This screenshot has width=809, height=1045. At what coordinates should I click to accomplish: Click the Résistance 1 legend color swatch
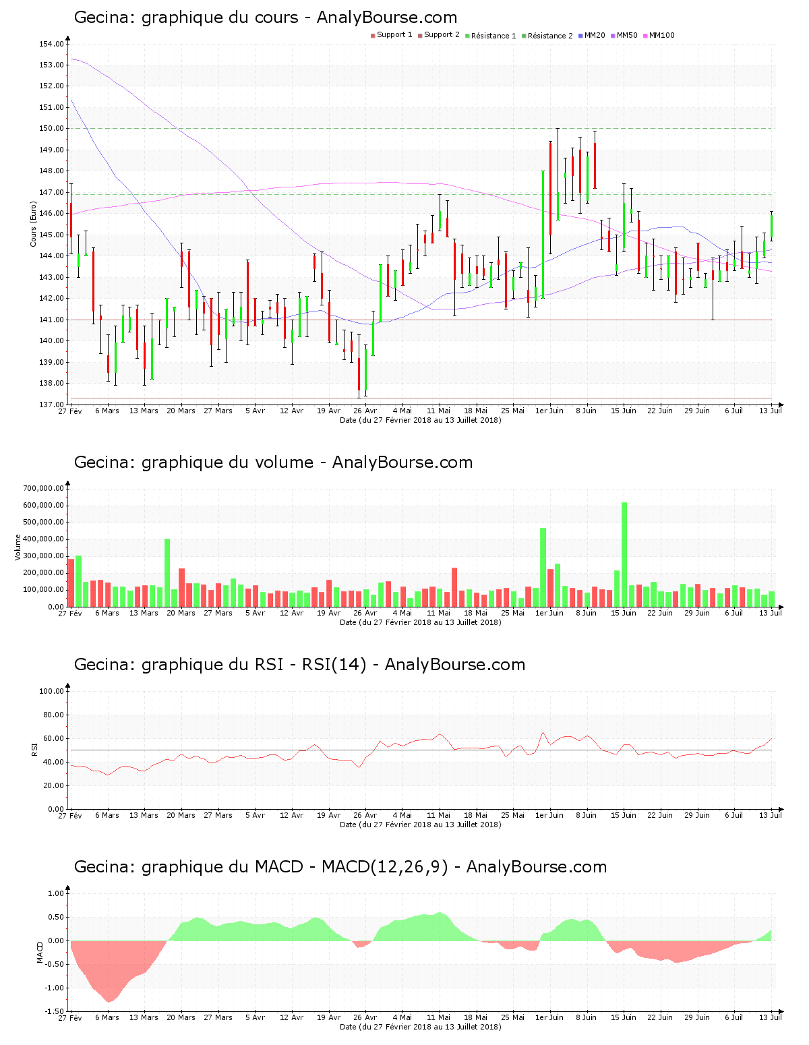coord(467,35)
